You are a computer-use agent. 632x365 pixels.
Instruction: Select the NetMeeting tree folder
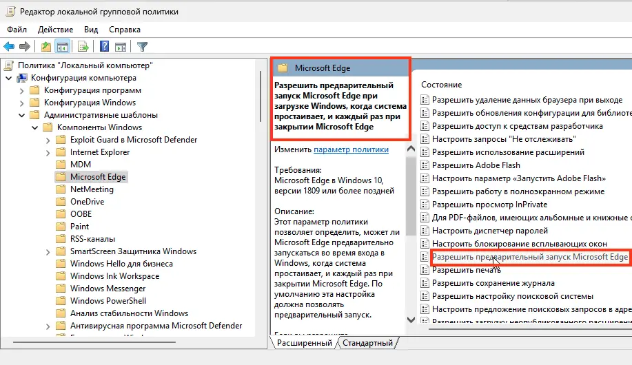coord(92,189)
